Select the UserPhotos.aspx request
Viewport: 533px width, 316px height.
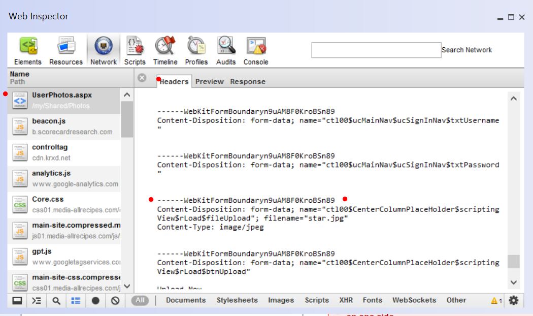coord(64,101)
